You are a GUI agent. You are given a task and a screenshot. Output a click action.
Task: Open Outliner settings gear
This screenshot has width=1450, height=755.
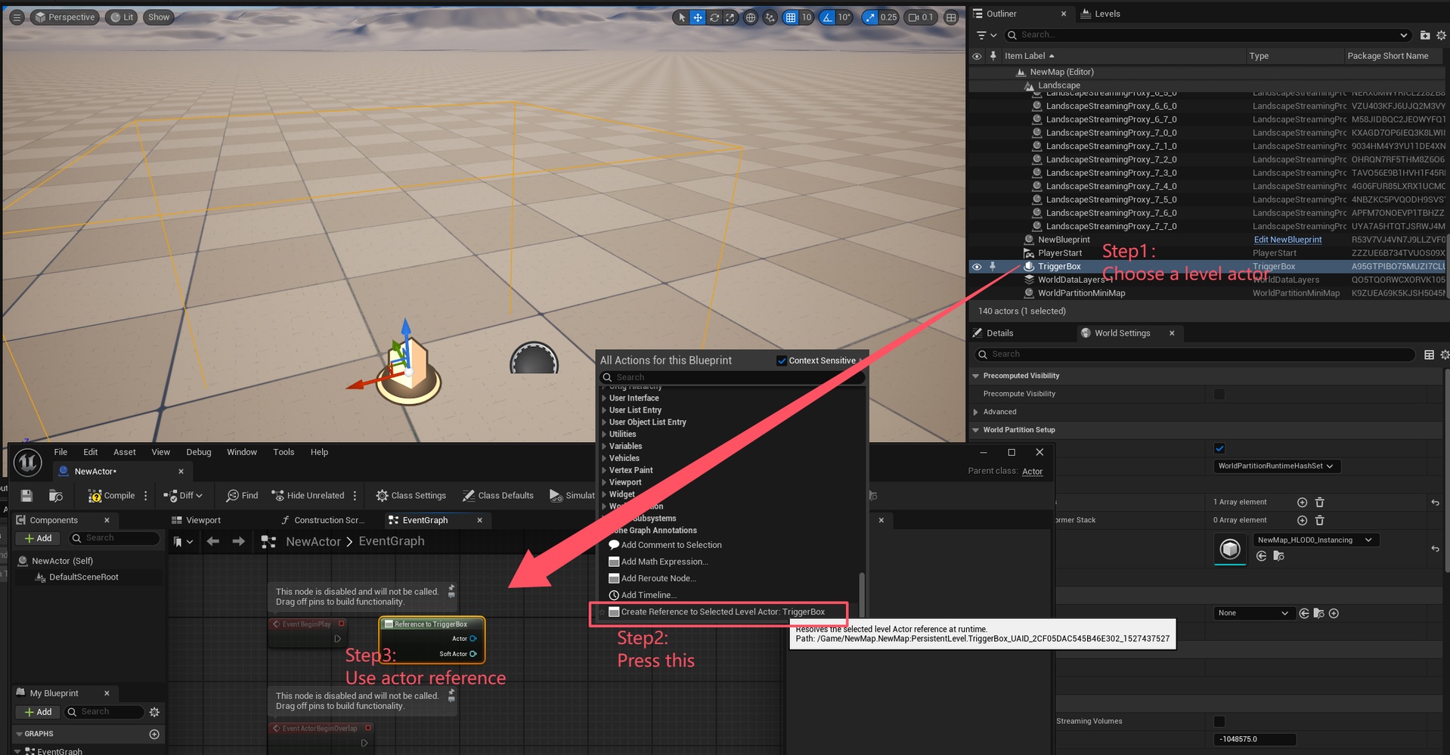pyautogui.click(x=1441, y=35)
